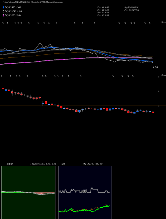Click the 'Pre L: 1.51' low value

(103, 13)
